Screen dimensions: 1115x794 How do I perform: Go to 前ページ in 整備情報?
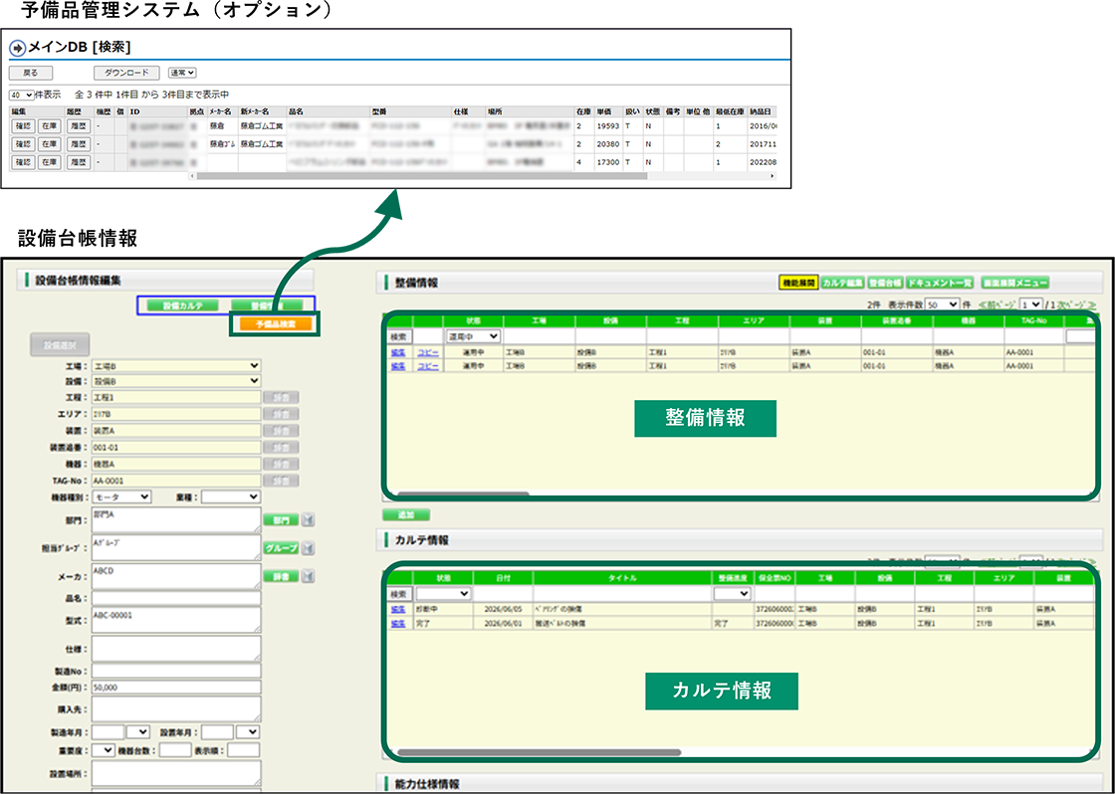(998, 304)
